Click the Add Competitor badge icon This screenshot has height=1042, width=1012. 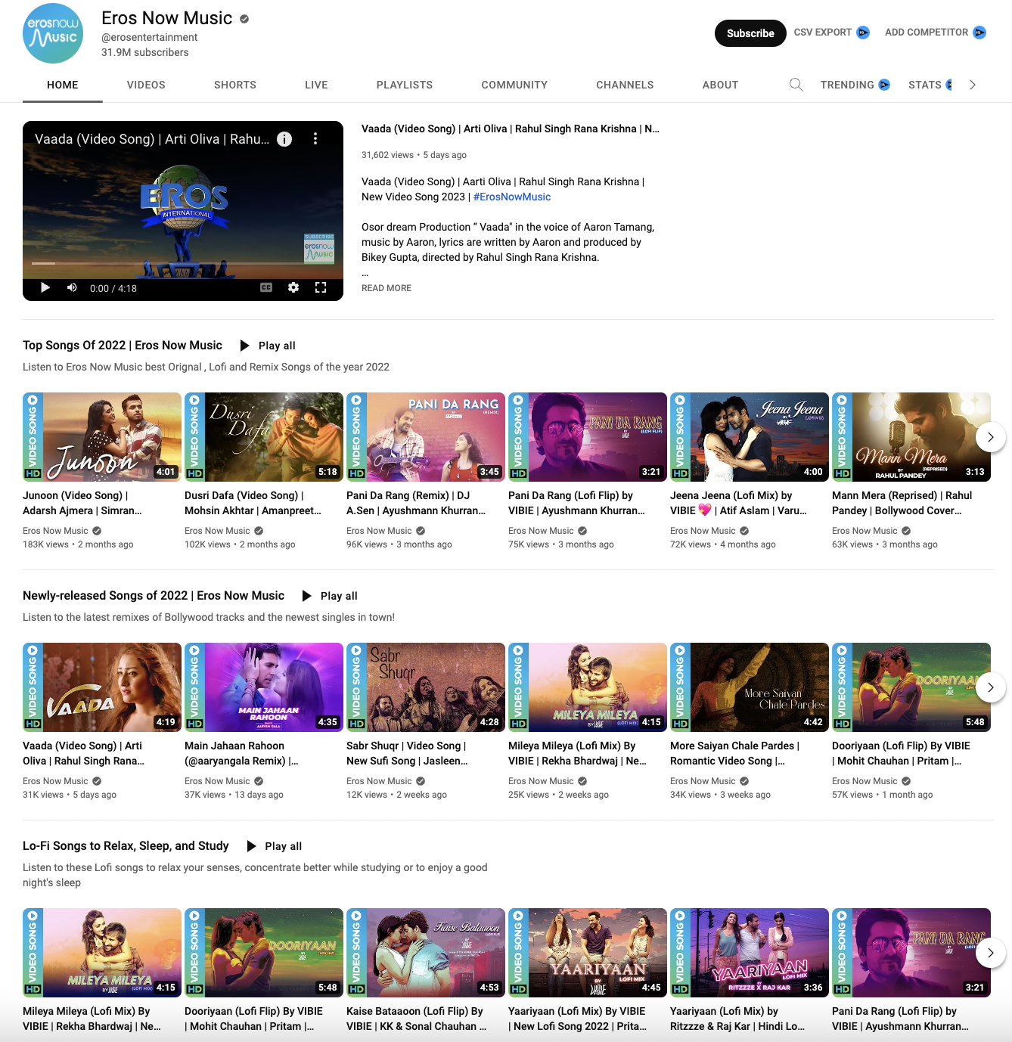tap(979, 33)
